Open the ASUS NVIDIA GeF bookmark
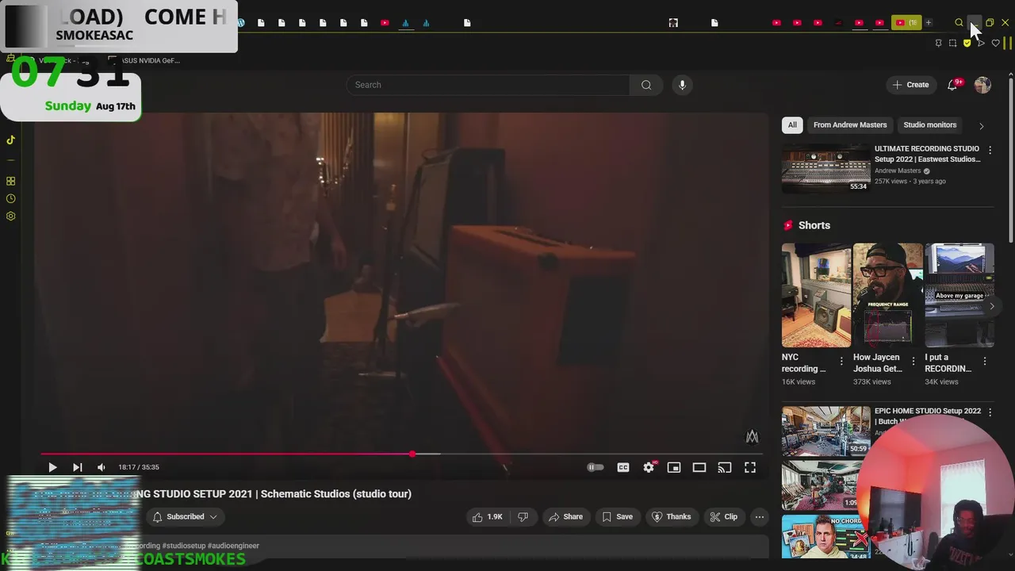The height and width of the screenshot is (571, 1015). tap(144, 60)
